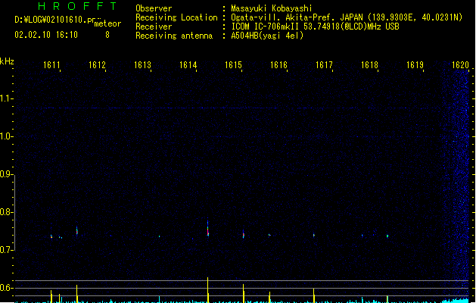Click the 1.0 kHz frequency label

[x=5, y=136]
